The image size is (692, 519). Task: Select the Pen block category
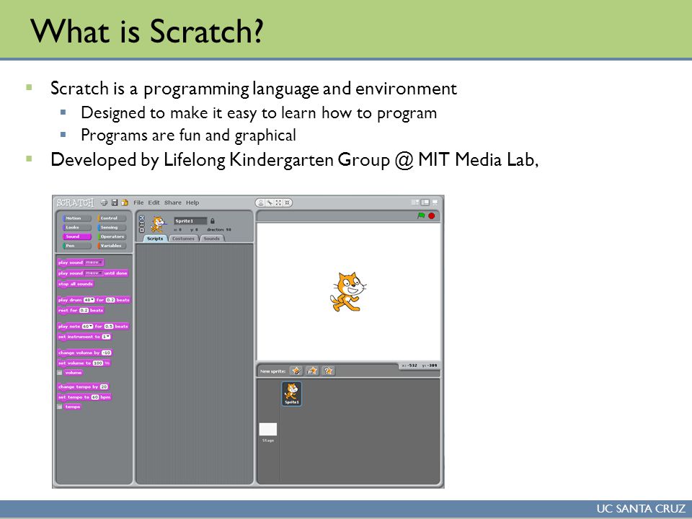pyautogui.click(x=77, y=245)
